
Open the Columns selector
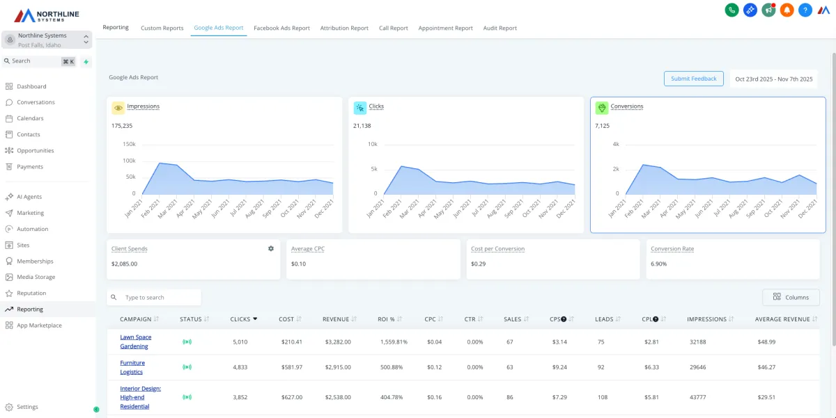click(x=791, y=297)
